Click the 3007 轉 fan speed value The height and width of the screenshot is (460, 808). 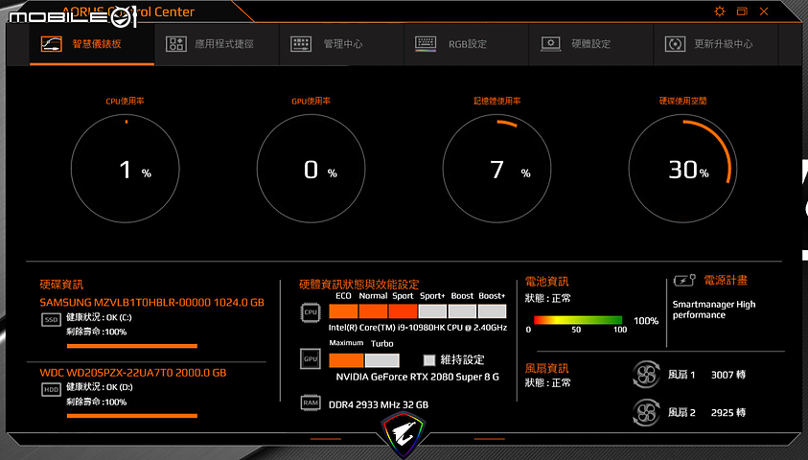728,375
